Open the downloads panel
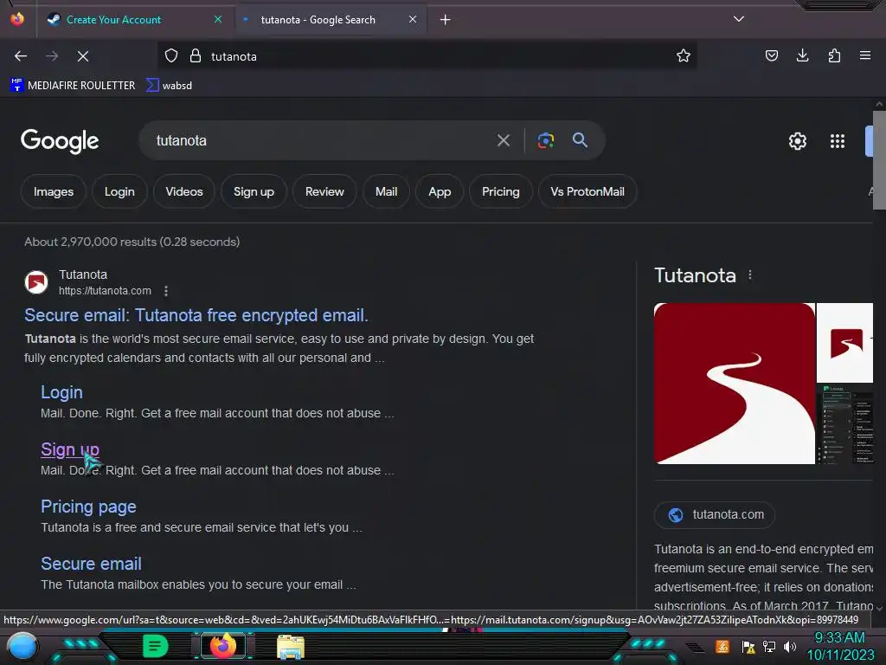Screen dimensions: 886x665 click(803, 55)
